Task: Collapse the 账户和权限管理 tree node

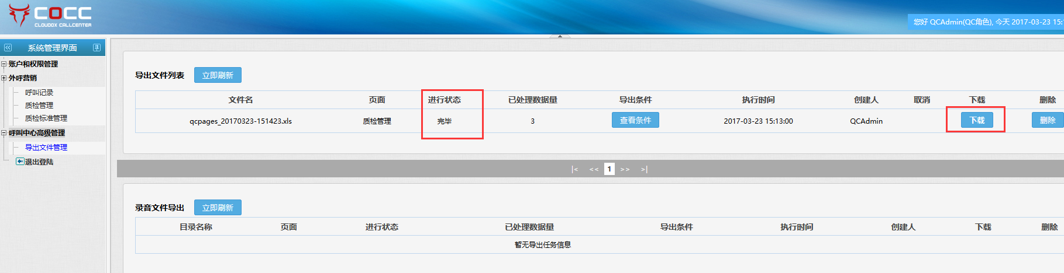Action: [x=4, y=64]
